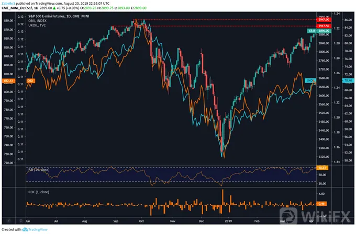Click the 4.00 level on ROC scale
This screenshot has height=234, width=356.
pos(321,194)
